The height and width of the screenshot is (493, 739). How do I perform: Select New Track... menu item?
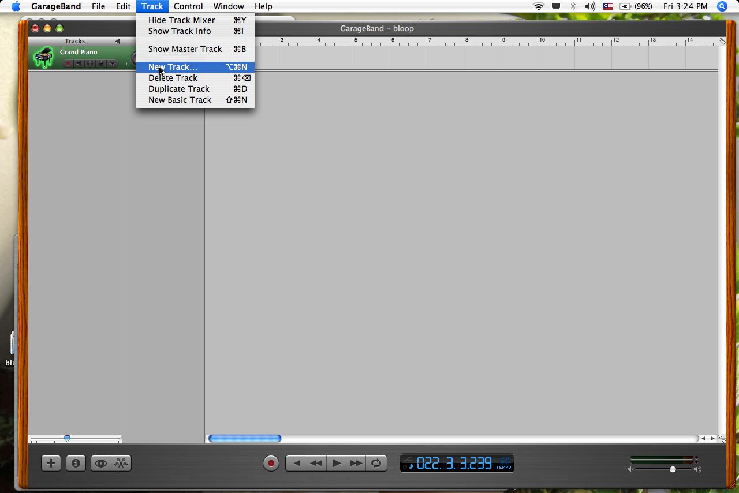195,67
